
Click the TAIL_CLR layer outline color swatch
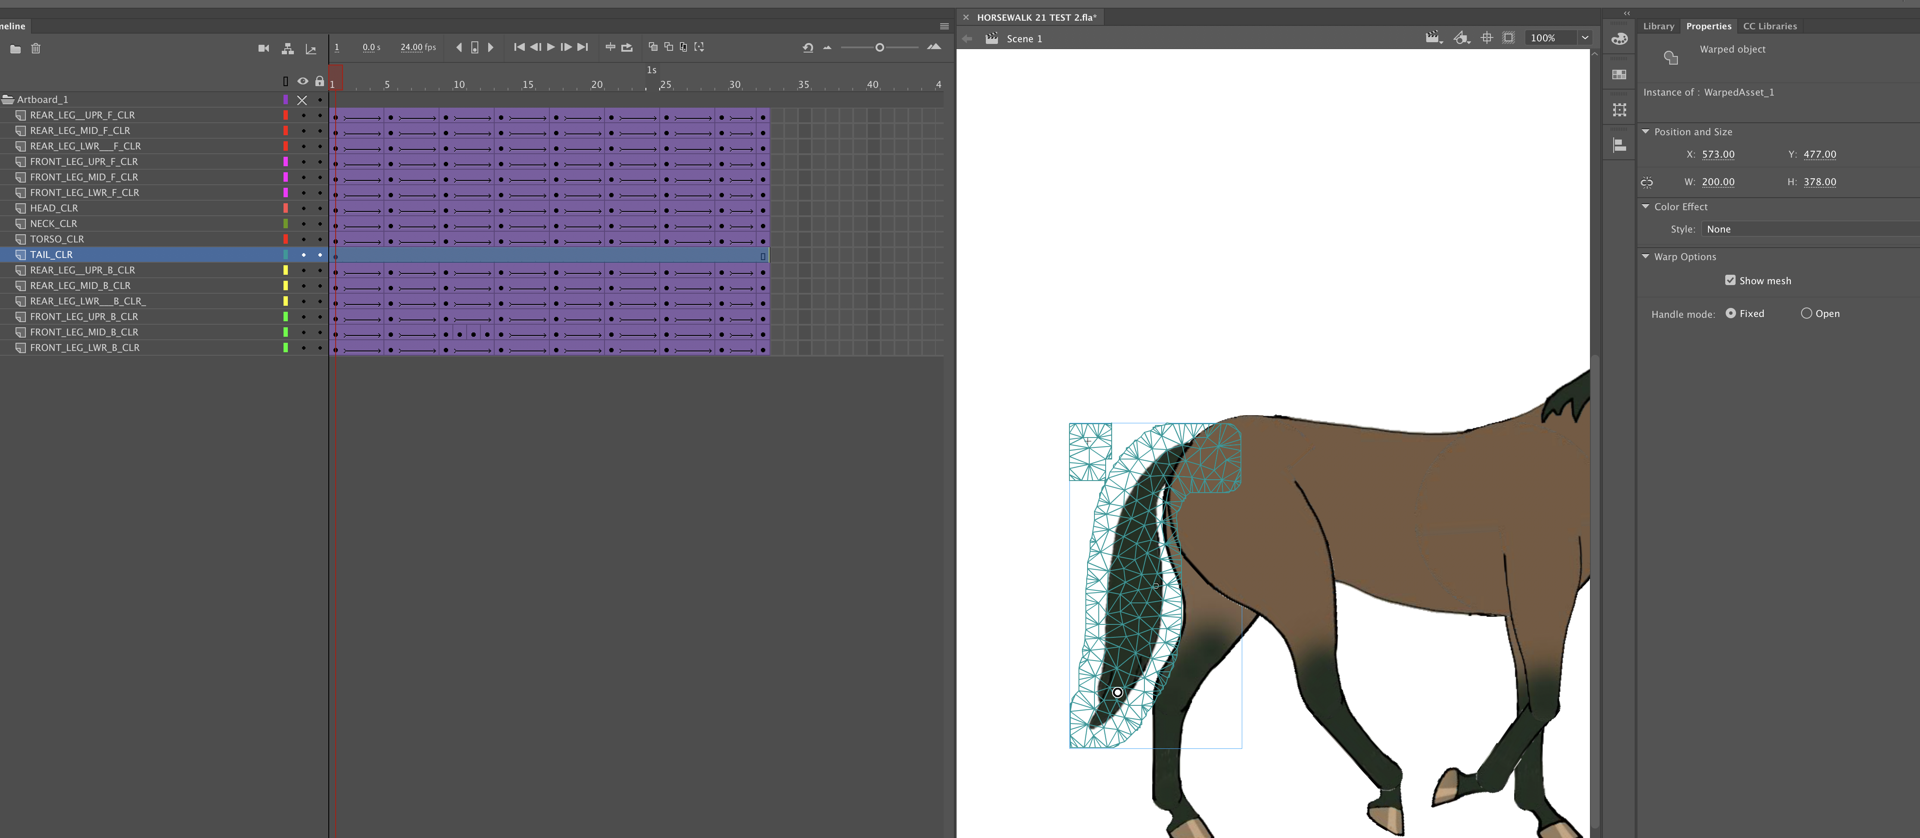coord(286,255)
